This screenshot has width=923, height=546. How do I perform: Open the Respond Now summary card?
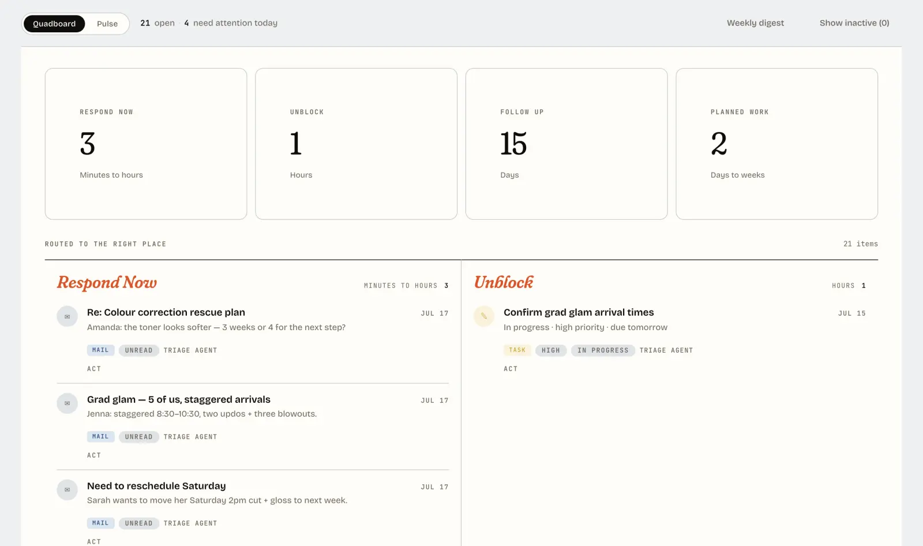(146, 144)
